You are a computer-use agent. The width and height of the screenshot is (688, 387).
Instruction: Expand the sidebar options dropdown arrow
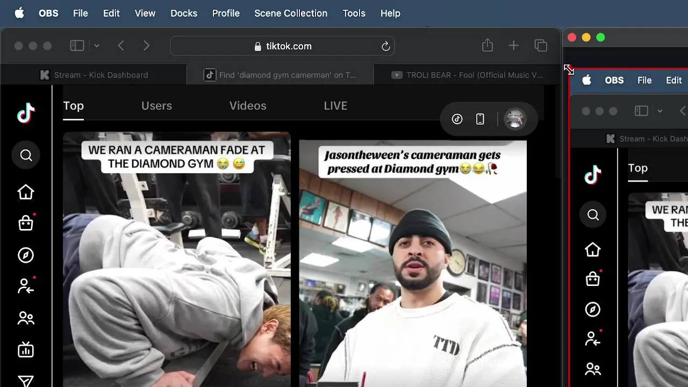pyautogui.click(x=97, y=46)
